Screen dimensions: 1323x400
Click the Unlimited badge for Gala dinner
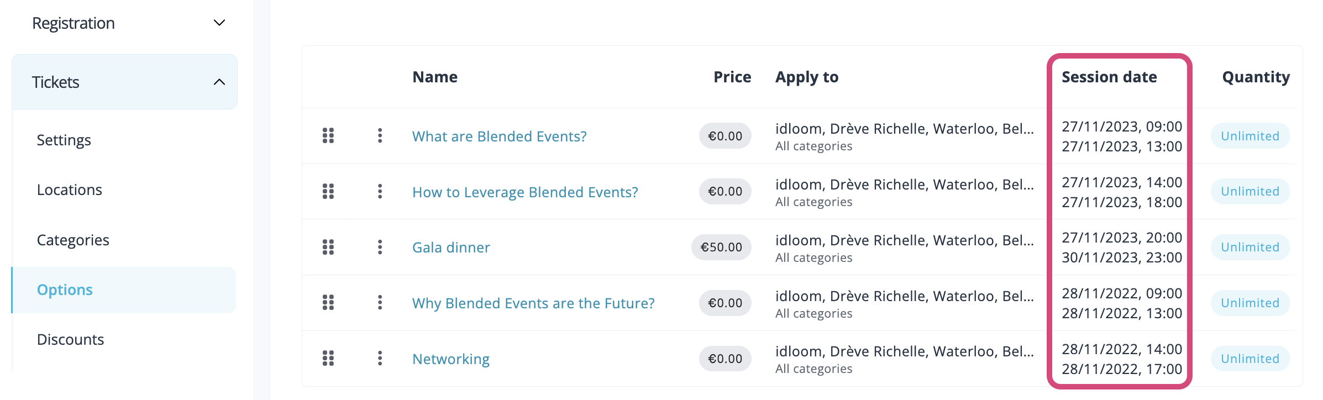1250,247
